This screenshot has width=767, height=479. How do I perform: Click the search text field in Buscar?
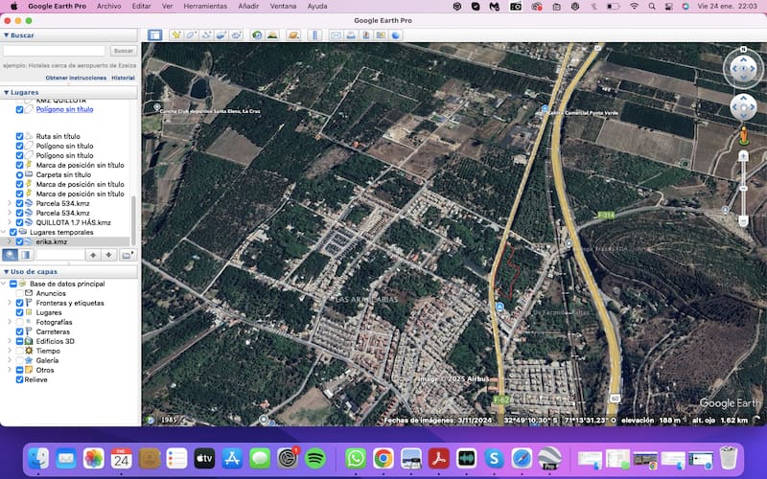54,51
